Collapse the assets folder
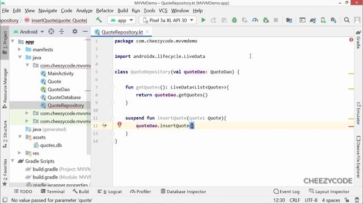Viewport: 363px width, 204px height. (x=20, y=137)
